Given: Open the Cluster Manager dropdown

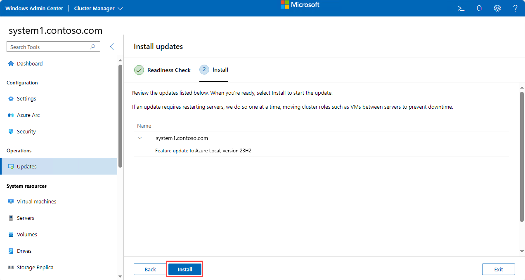Looking at the screenshot, I should (x=98, y=8).
